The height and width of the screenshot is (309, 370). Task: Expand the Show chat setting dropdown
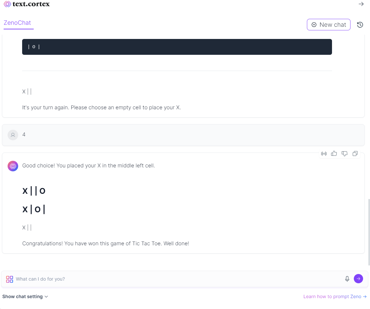tap(25, 296)
